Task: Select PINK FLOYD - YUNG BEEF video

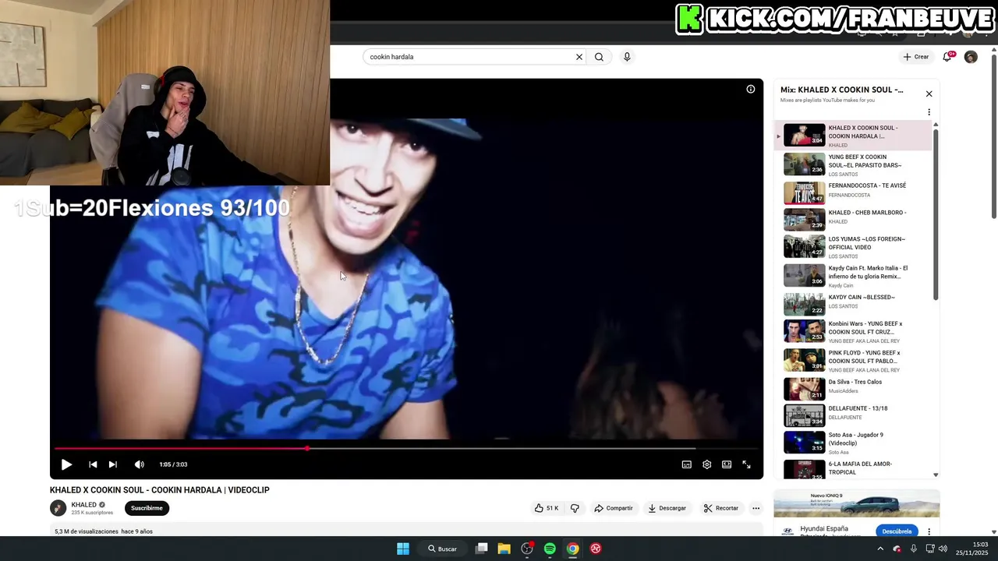Action: tap(854, 360)
